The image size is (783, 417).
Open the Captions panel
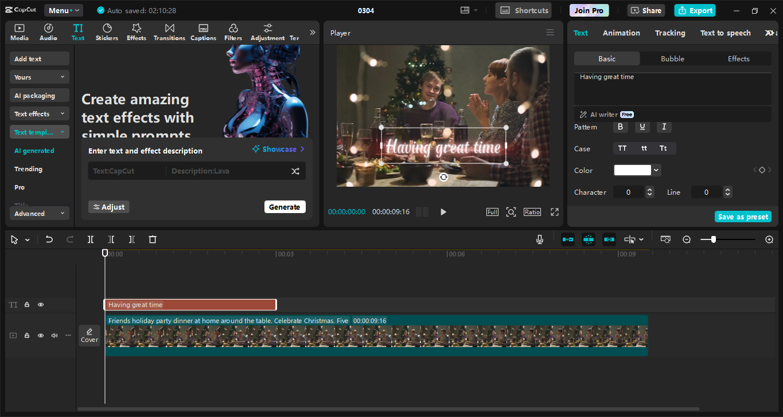coord(203,32)
